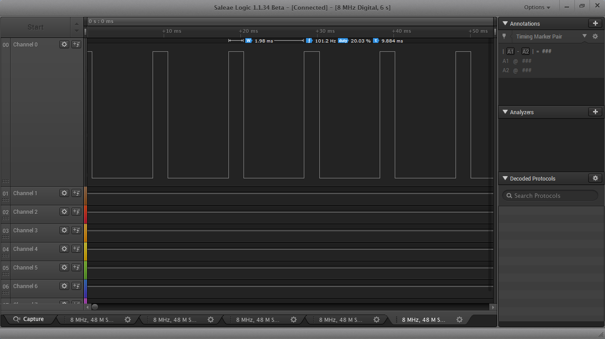Open Channel 6 settings gear
Image resolution: width=605 pixels, height=339 pixels.
64,286
